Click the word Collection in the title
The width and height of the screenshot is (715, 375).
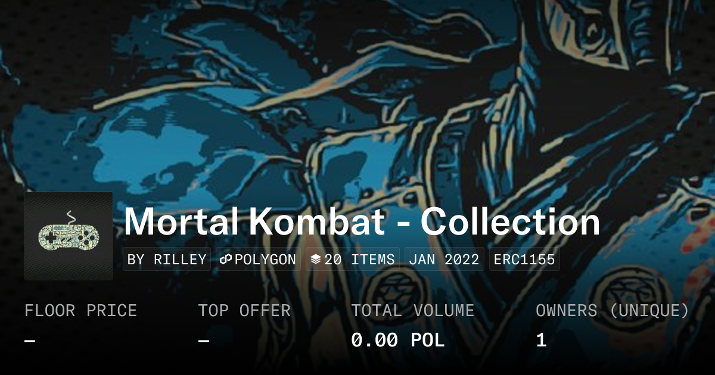click(511, 222)
